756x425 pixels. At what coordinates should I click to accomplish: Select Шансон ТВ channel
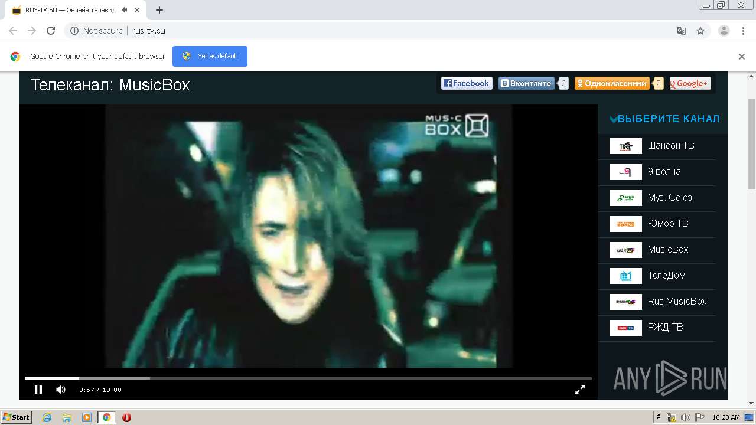[671, 146]
